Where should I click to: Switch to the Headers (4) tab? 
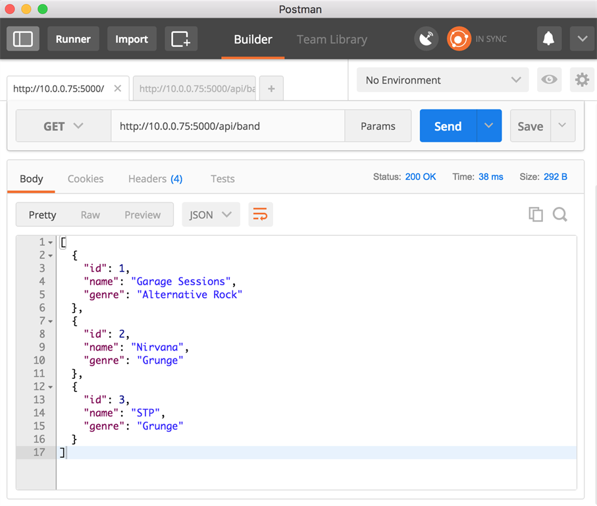click(x=155, y=179)
